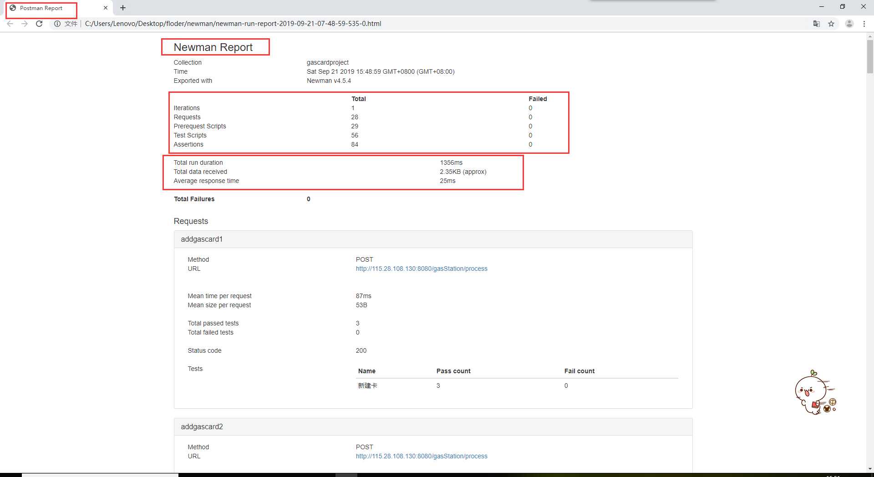Click the Assertions total 84
The image size is (874, 477).
[x=355, y=144]
